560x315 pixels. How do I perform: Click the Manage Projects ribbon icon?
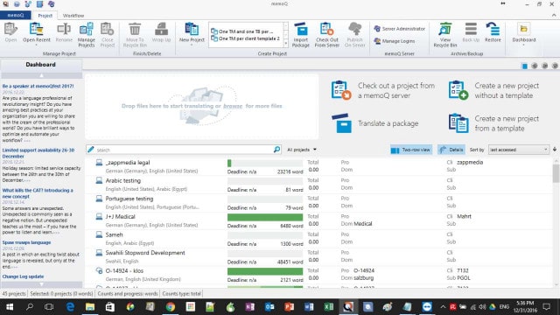(87, 34)
